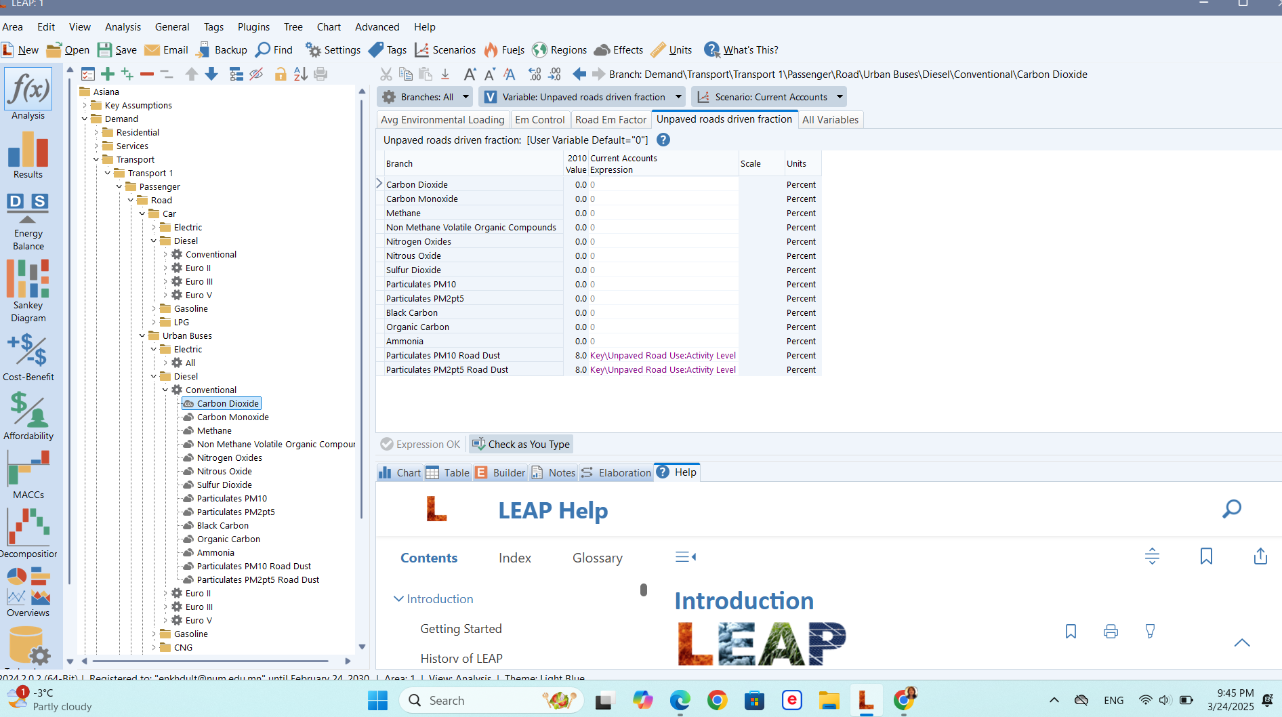Open Getting Started help link
Screen dimensions: 1282x717
click(461, 629)
